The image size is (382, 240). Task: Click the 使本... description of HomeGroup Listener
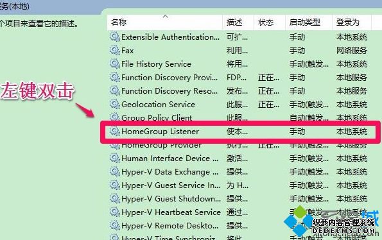point(237,132)
